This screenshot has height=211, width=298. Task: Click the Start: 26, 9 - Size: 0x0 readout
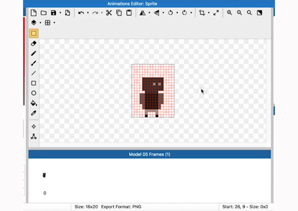(245, 207)
